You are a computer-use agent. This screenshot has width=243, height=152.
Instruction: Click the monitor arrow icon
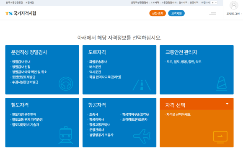(220, 137)
